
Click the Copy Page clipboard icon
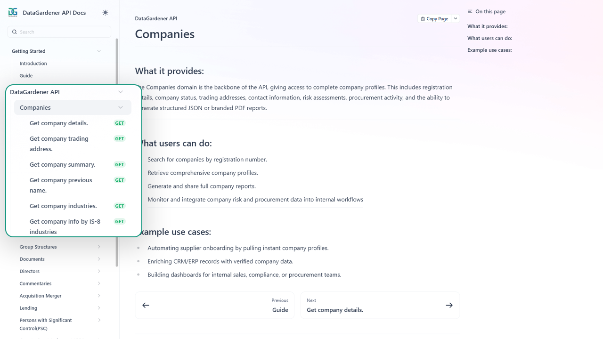(x=423, y=19)
